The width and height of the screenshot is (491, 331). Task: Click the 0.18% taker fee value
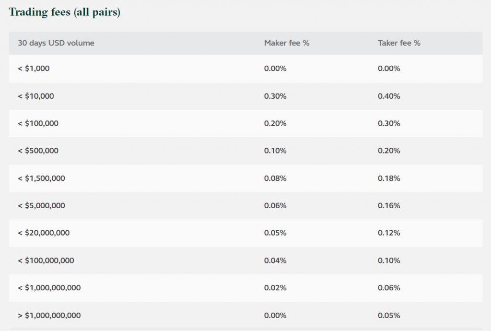click(389, 178)
